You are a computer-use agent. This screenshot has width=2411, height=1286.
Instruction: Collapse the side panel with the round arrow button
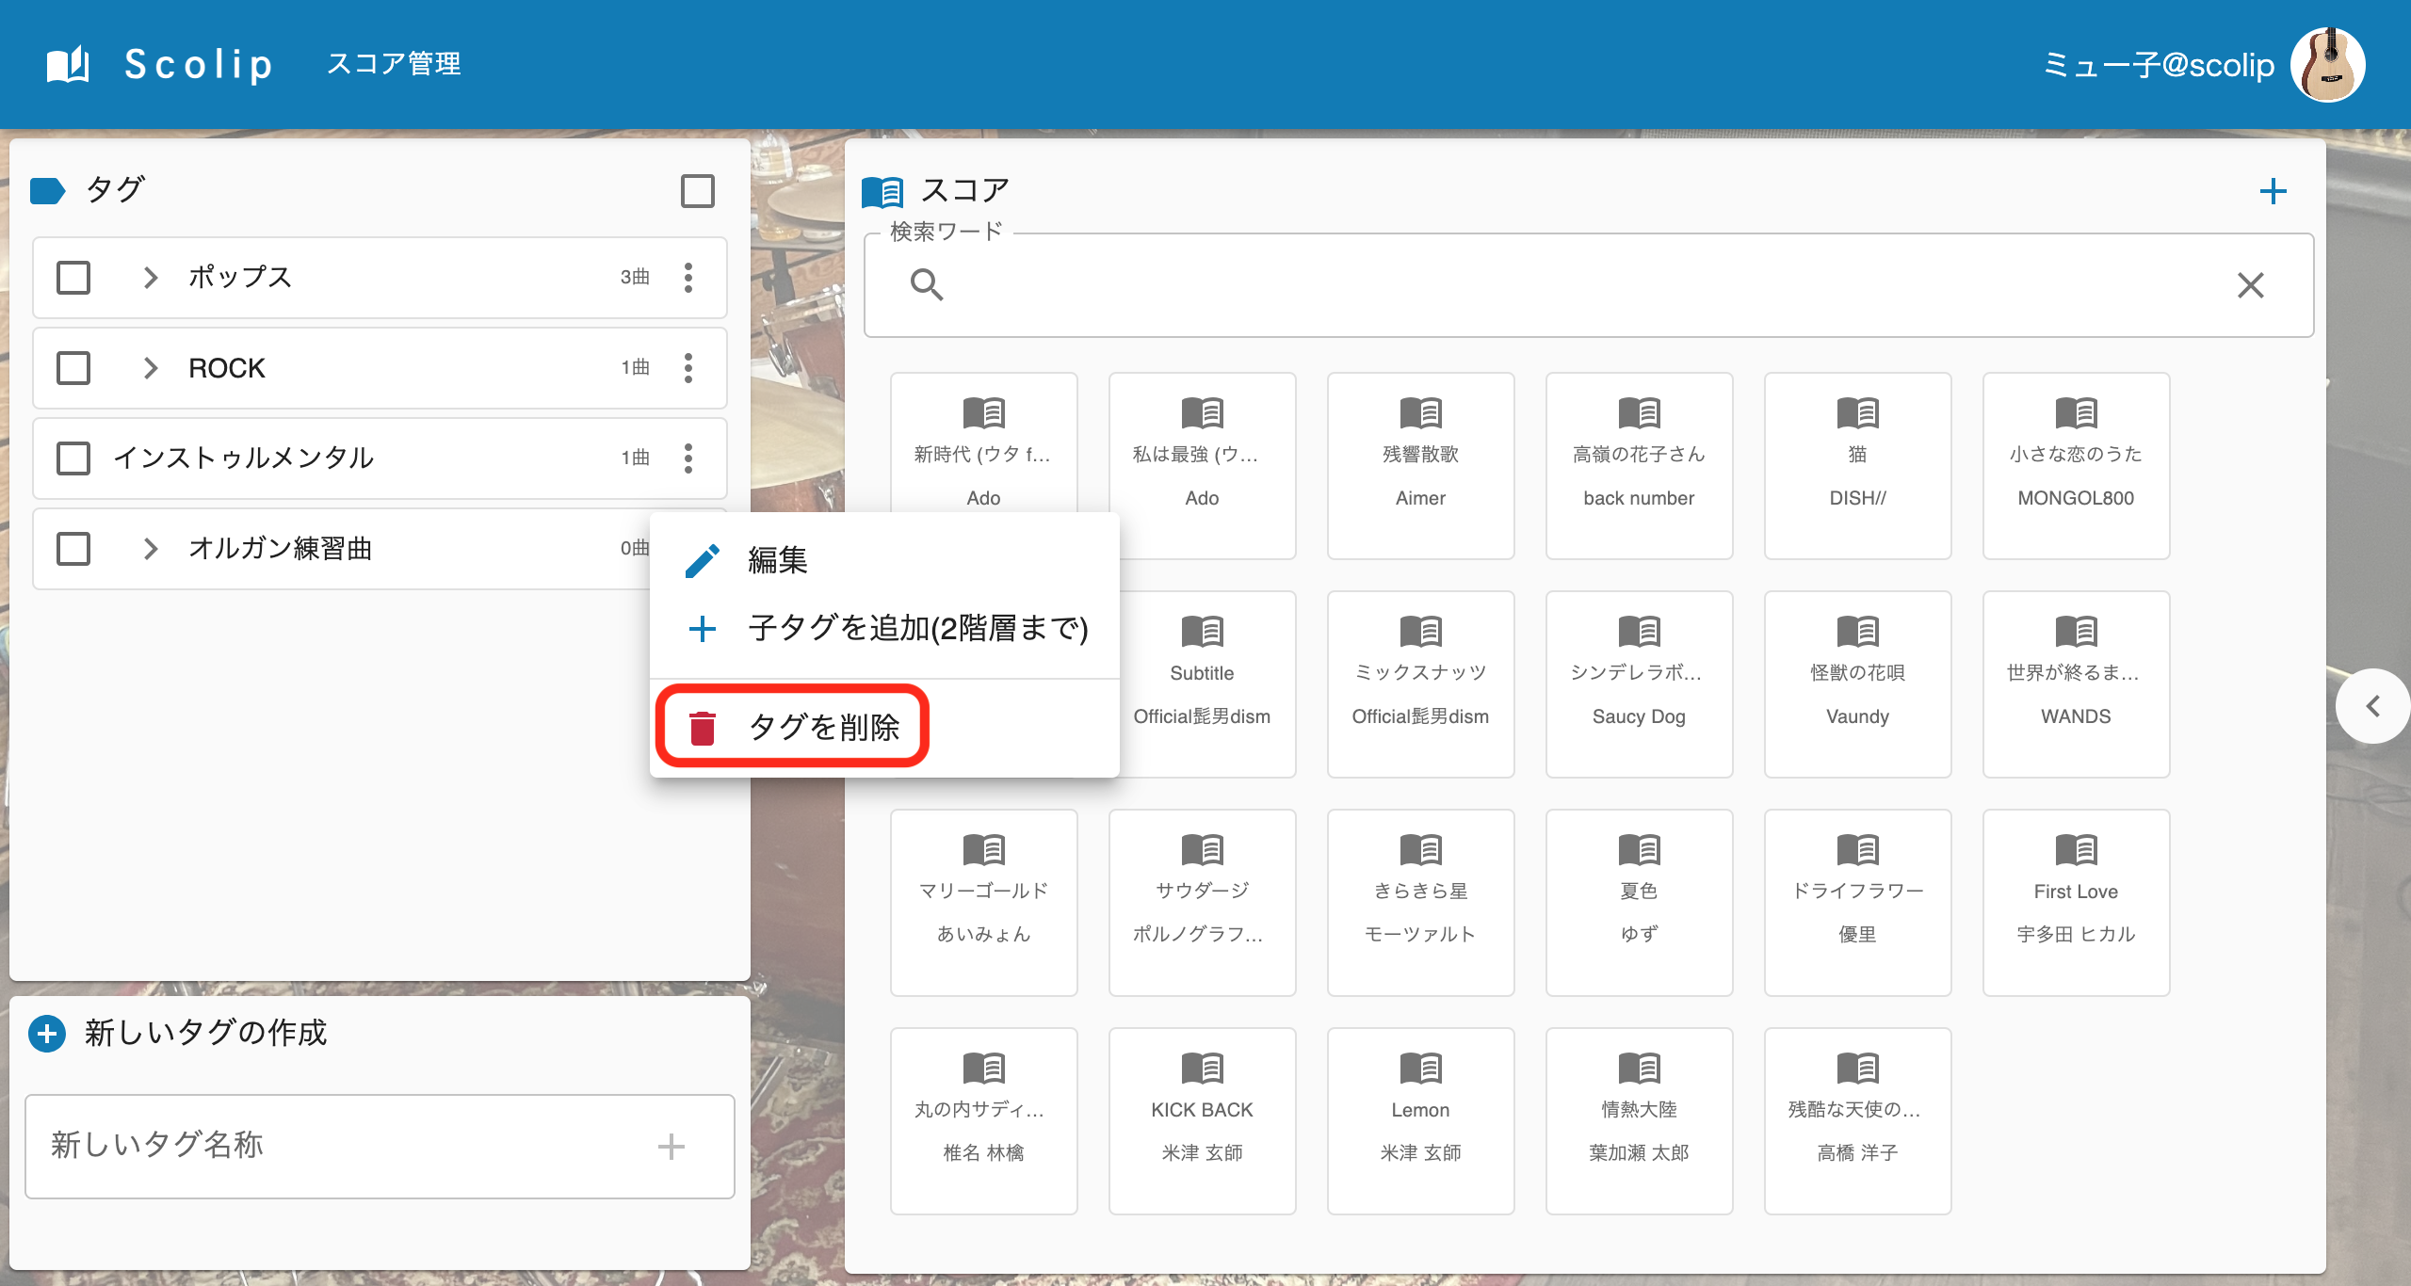[2373, 706]
